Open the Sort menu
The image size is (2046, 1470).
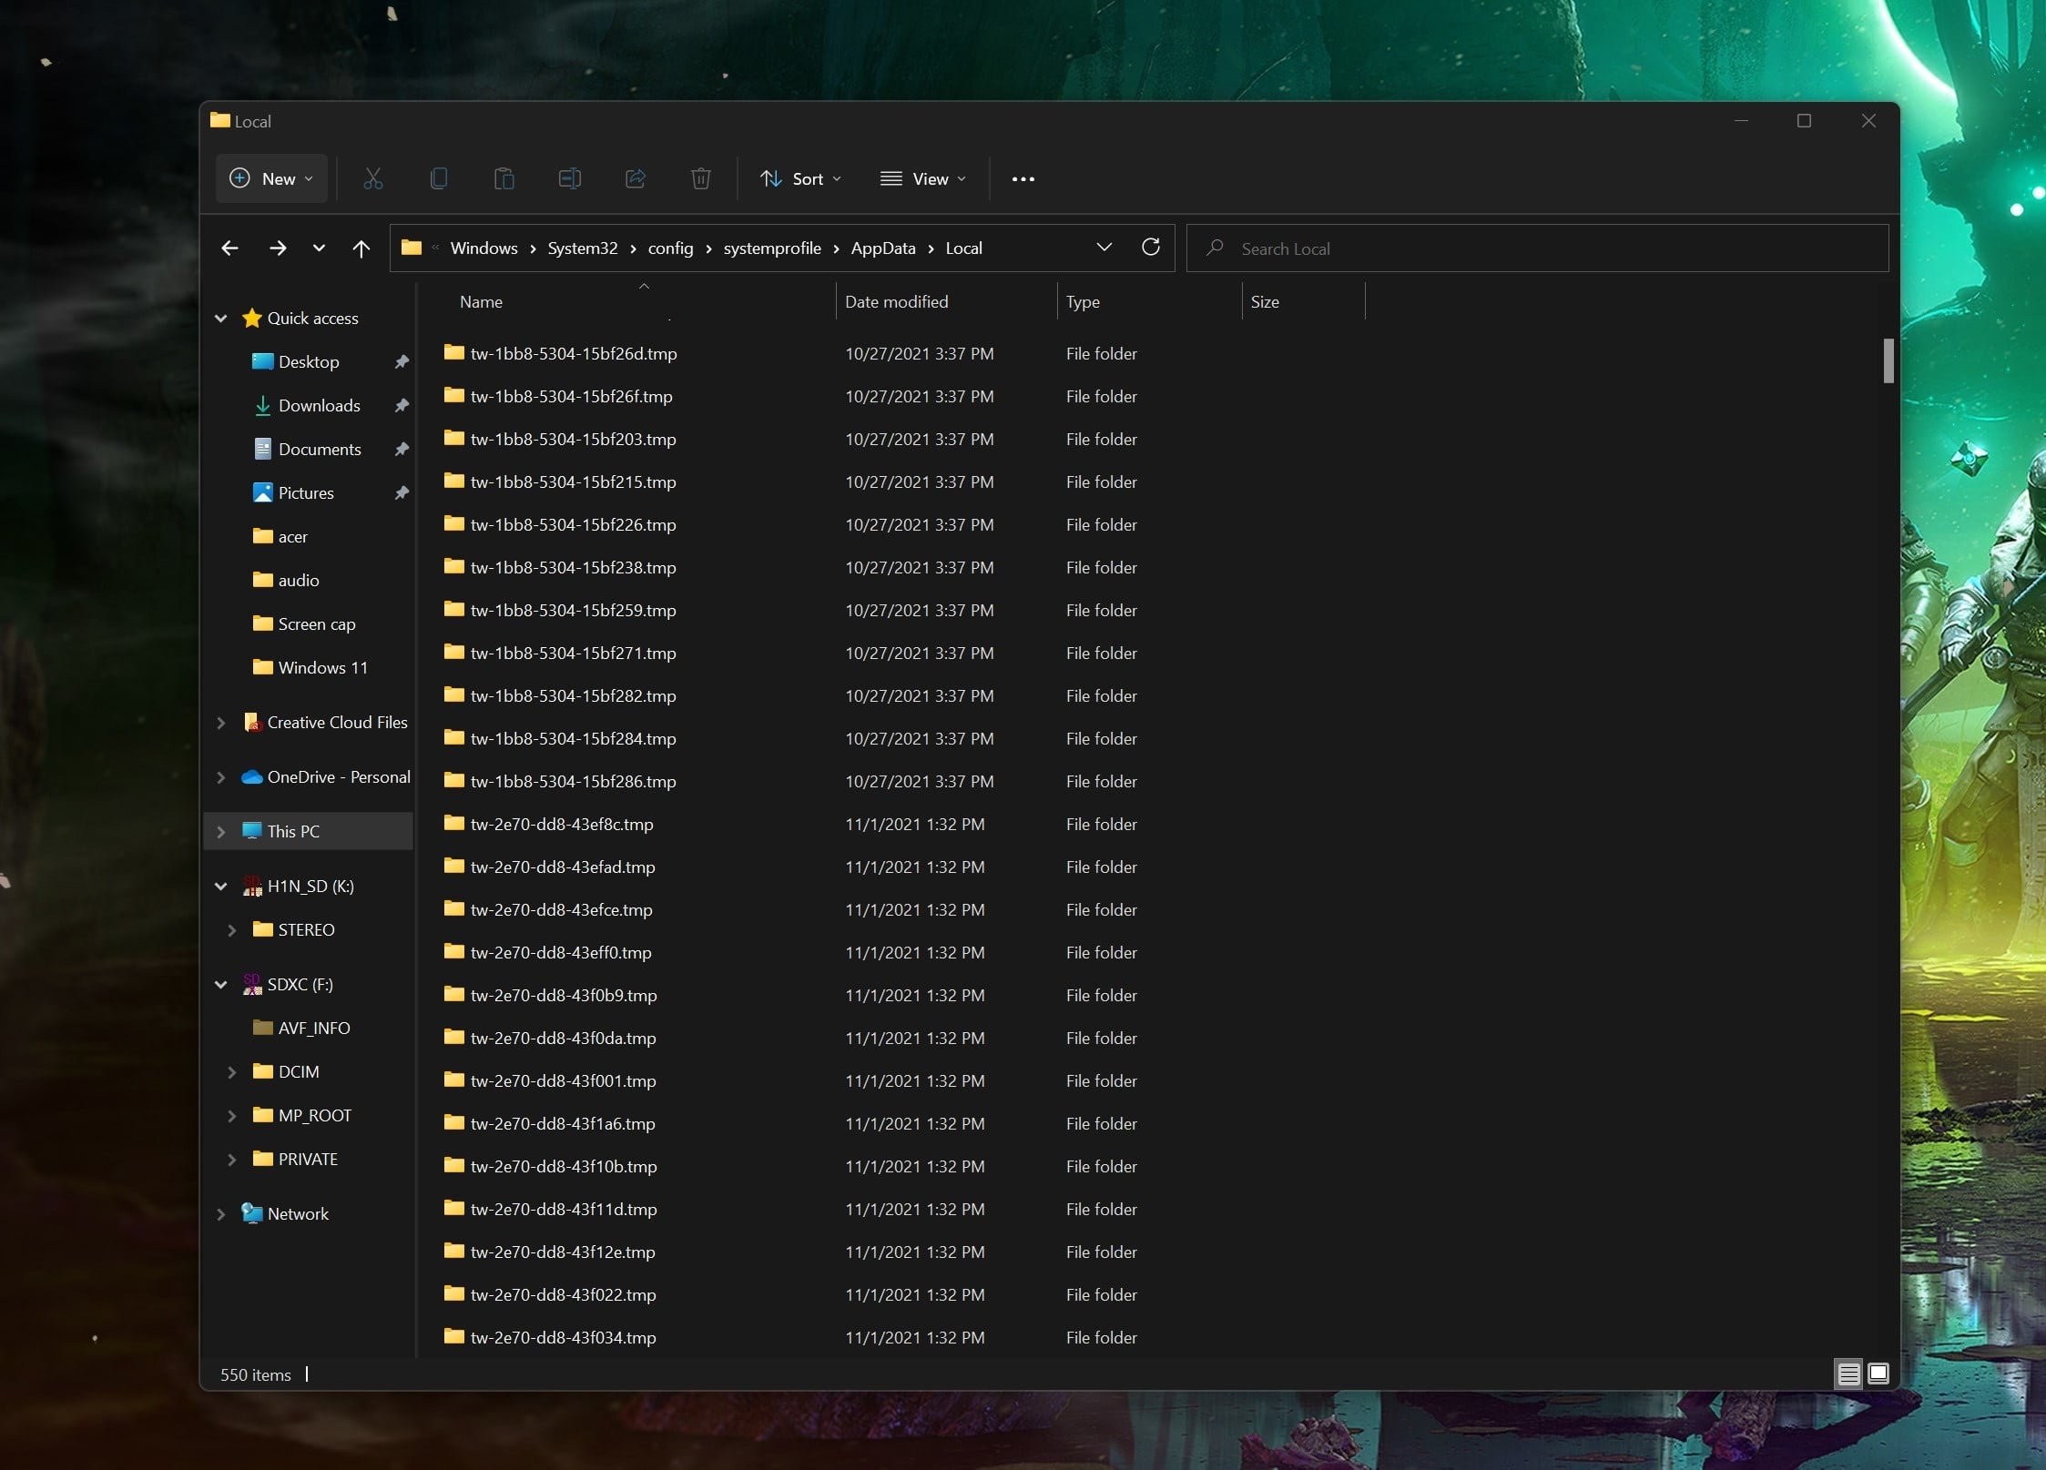(800, 178)
